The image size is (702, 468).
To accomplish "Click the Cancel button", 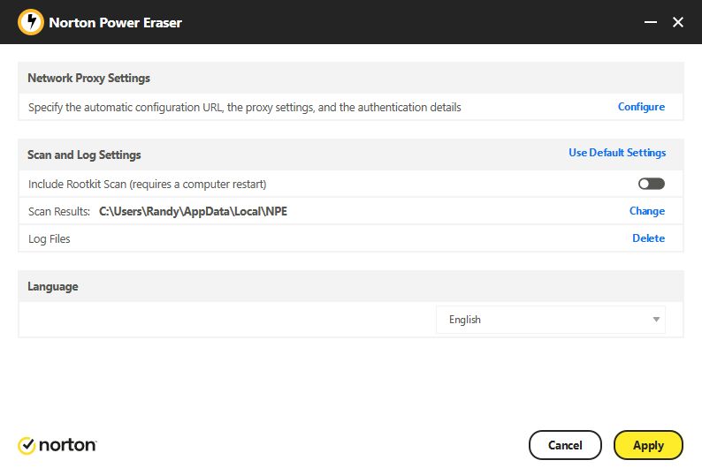I will coord(565,445).
